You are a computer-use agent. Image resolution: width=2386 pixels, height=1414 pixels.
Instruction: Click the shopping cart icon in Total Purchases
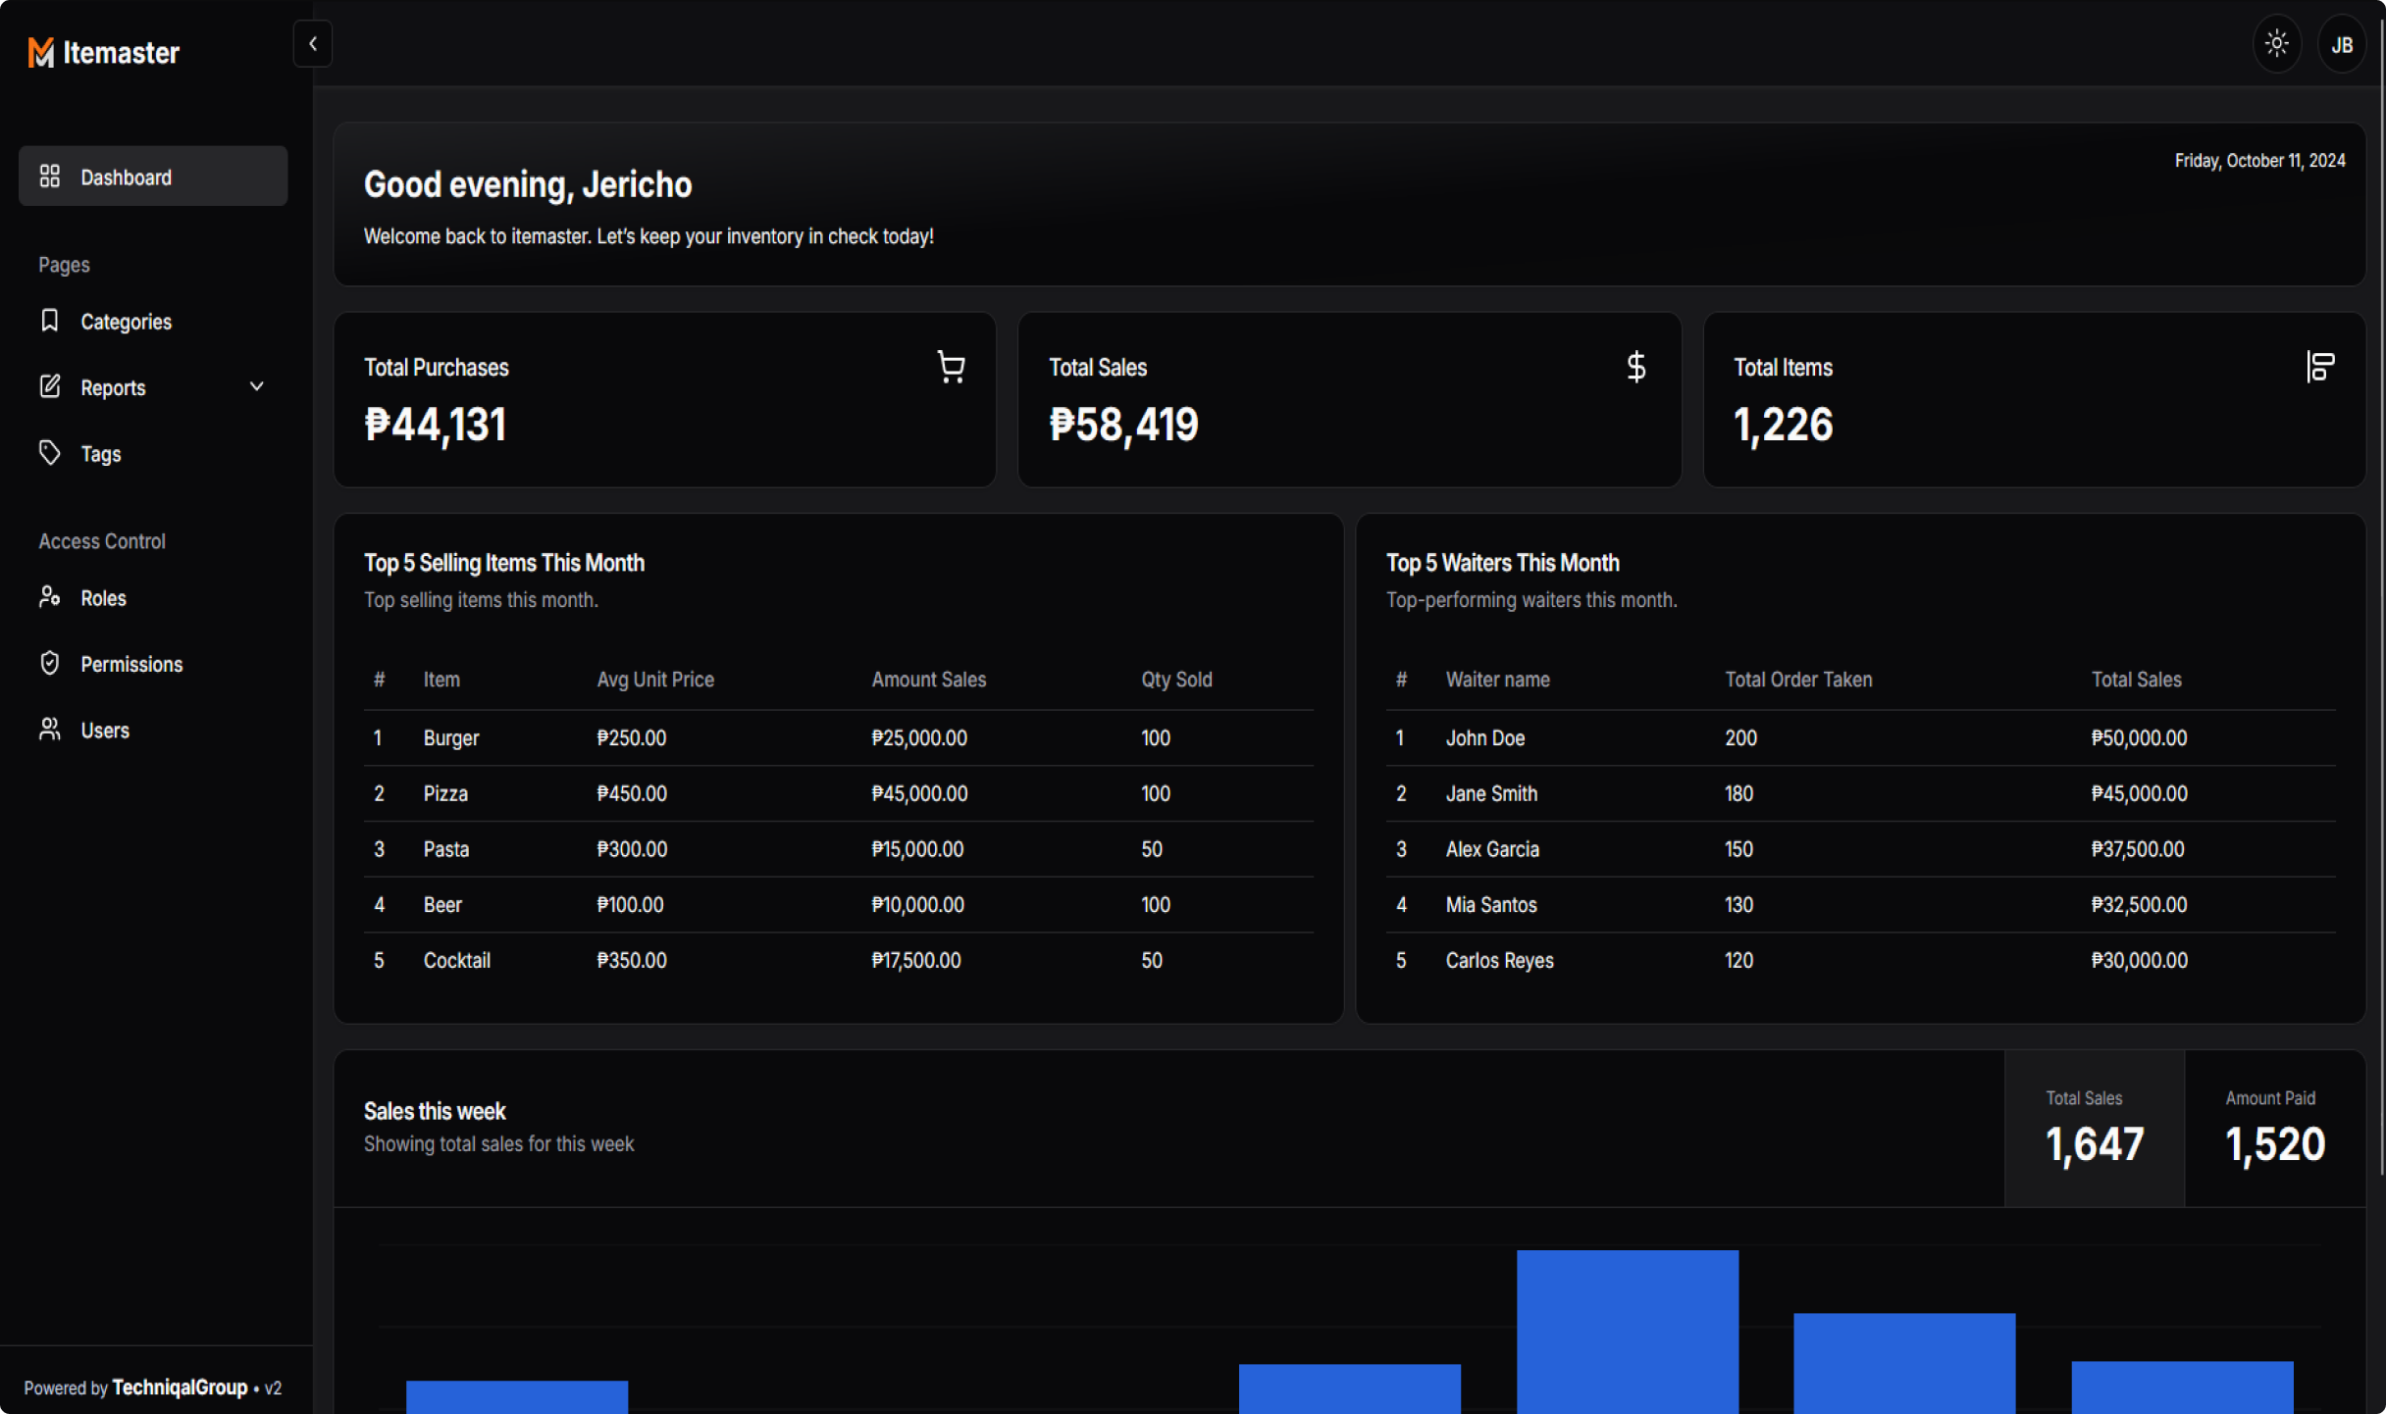click(x=950, y=367)
